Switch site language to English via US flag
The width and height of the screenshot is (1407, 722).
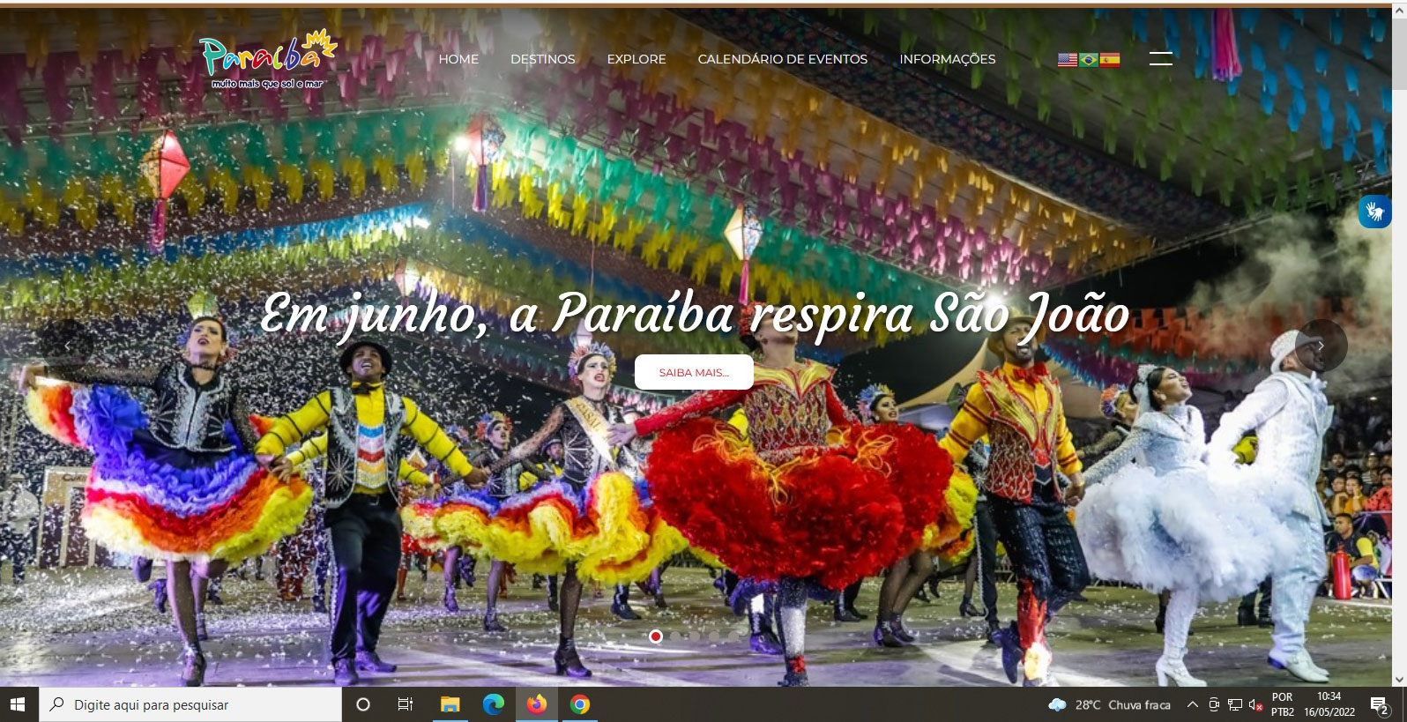[x=1068, y=60]
